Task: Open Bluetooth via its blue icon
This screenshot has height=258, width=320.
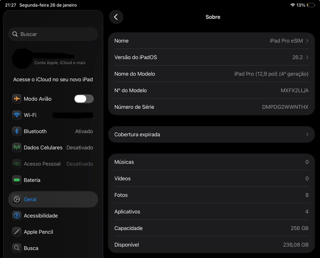Action: coord(17,131)
